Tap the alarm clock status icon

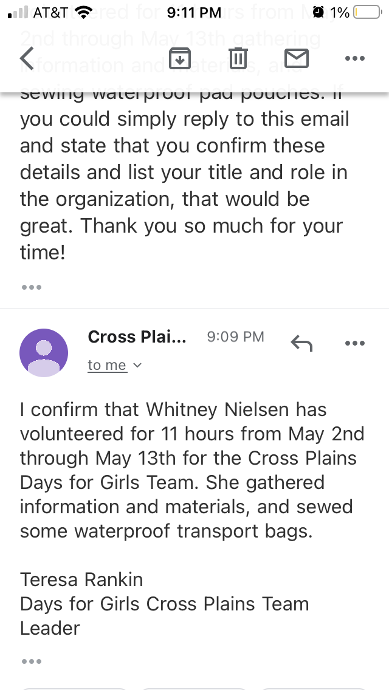point(318,12)
